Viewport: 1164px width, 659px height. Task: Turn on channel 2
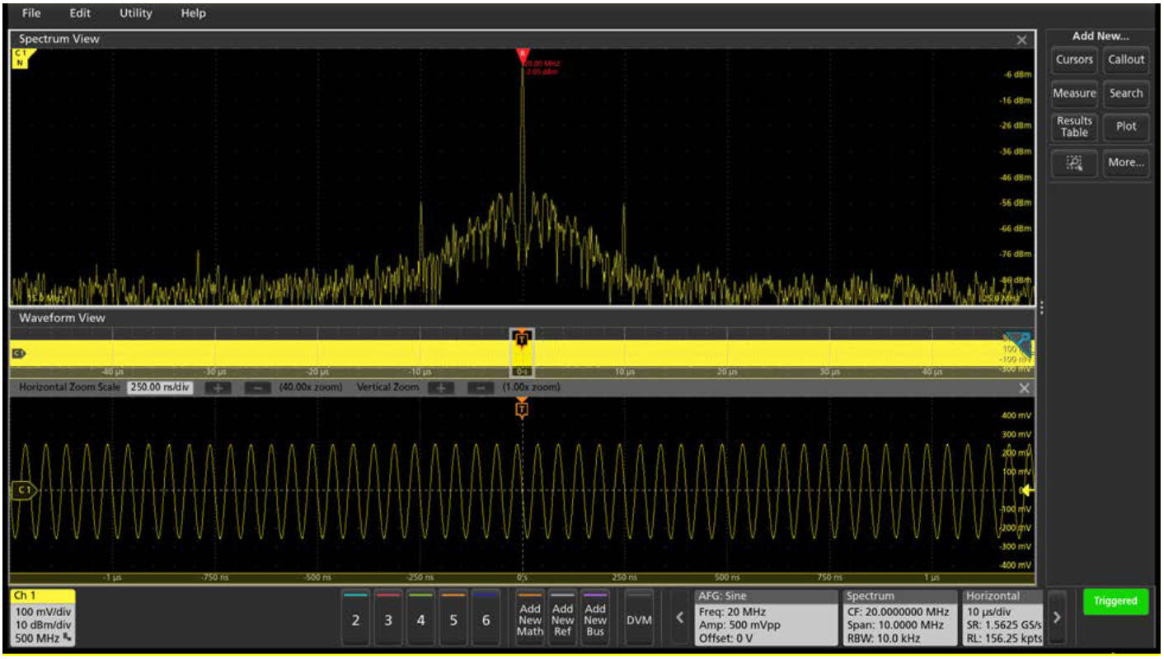click(355, 620)
